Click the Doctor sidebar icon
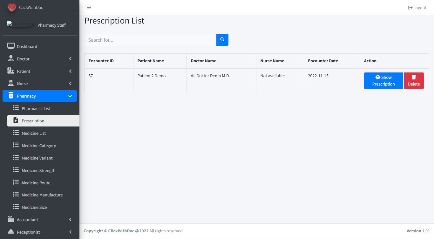This screenshot has width=434, height=239. click(11, 59)
